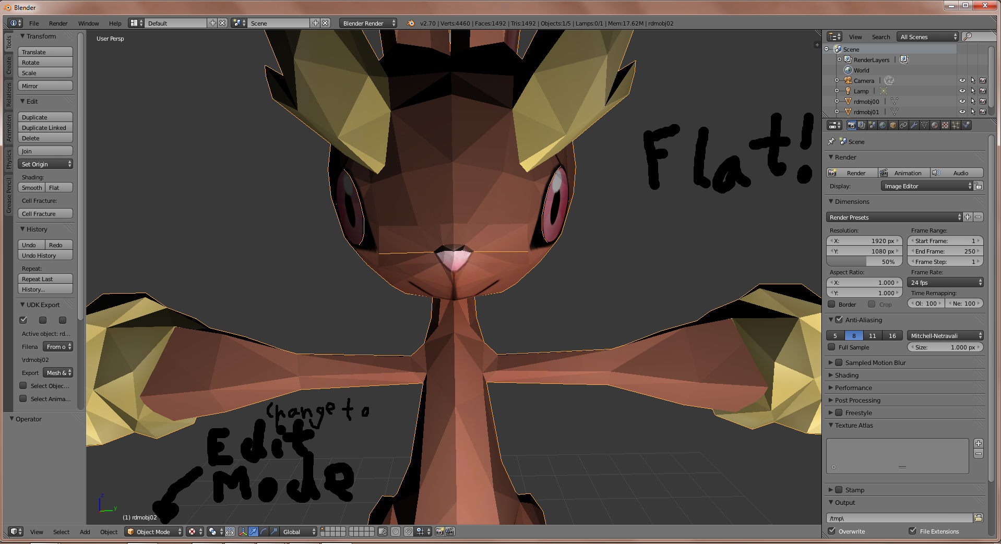This screenshot has height=544, width=1001.
Task: Open the Object Mode dropdown
Action: [x=154, y=531]
